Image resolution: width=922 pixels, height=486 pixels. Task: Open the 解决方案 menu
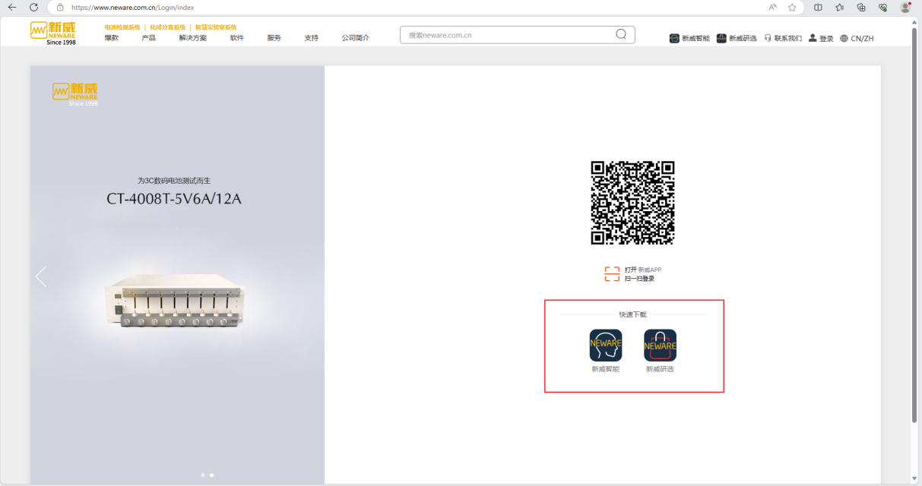point(193,38)
